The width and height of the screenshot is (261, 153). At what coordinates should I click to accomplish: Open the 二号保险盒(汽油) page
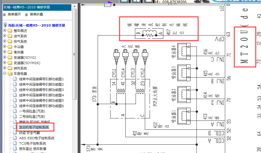pos(32,117)
